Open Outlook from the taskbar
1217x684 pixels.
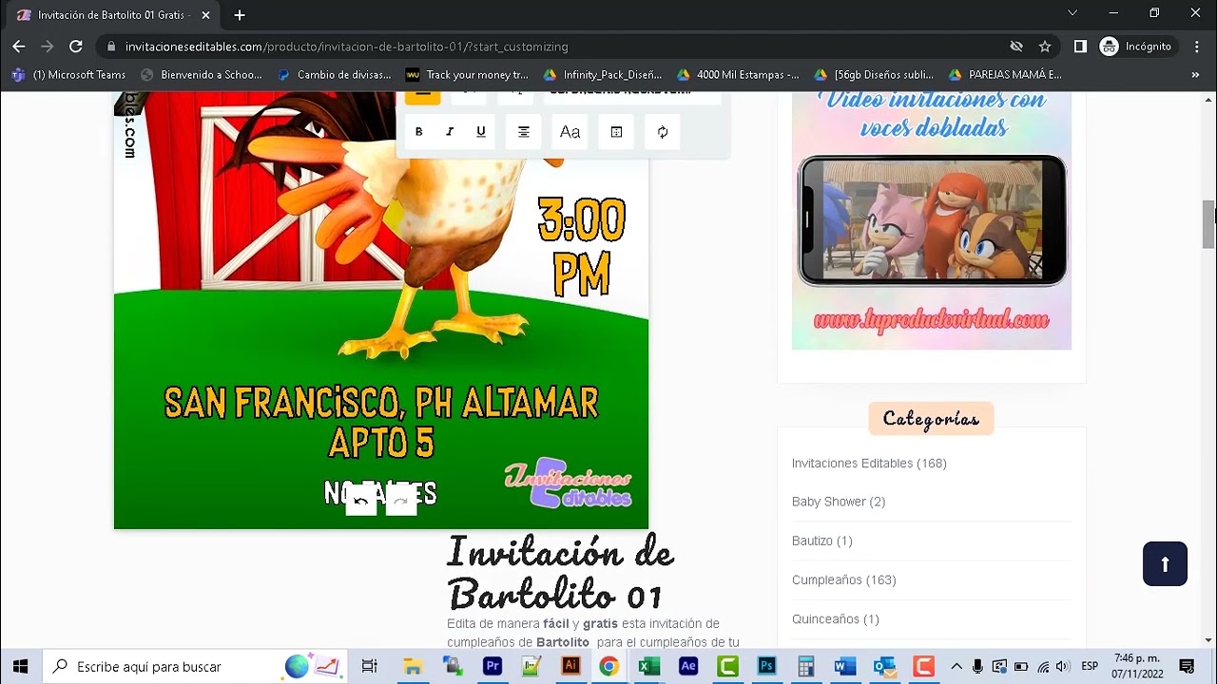[884, 666]
